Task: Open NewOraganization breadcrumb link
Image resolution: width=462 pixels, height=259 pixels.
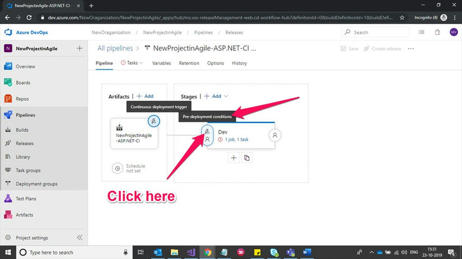Action: point(111,33)
